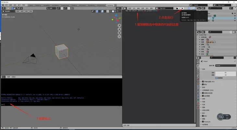Pin the Scene properties context
The width and height of the screenshot is (237, 130).
click(235, 61)
